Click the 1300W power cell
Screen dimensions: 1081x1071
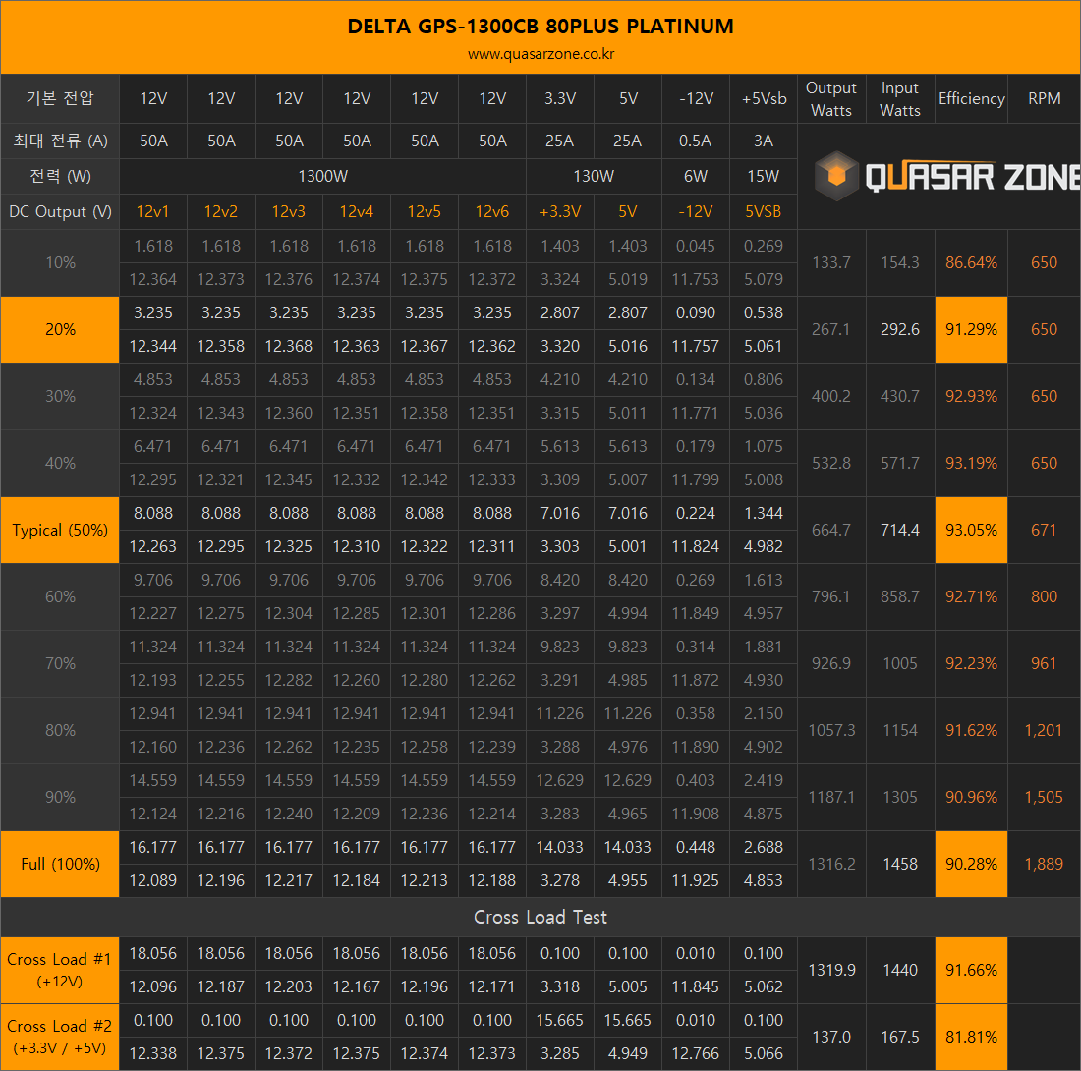coord(322,177)
